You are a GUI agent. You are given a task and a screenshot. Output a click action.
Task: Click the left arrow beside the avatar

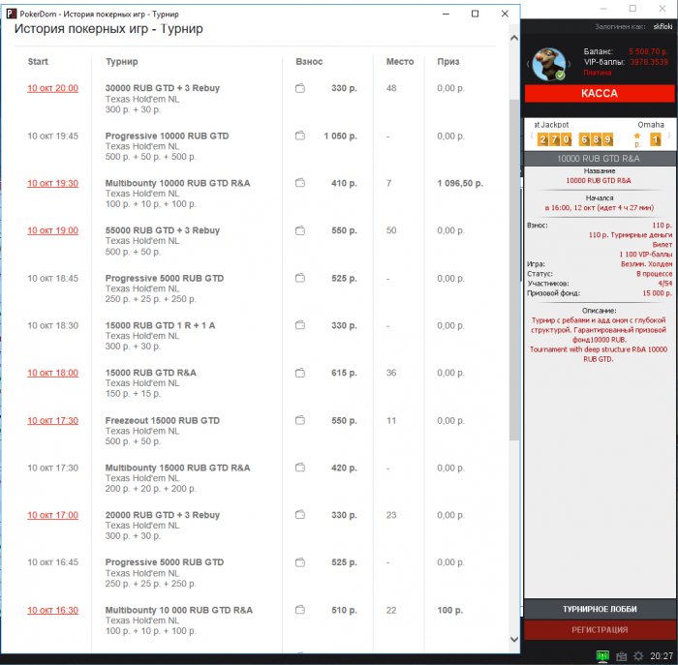tap(528, 64)
